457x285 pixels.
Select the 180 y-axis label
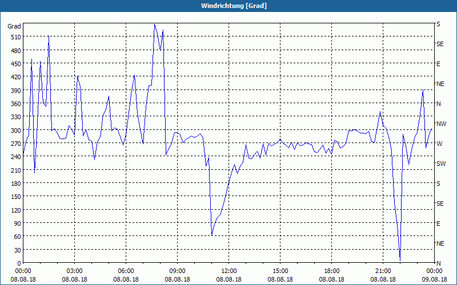click(16, 184)
